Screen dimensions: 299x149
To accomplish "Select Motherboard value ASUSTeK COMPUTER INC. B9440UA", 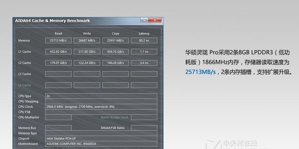I will (x=101, y=144).
